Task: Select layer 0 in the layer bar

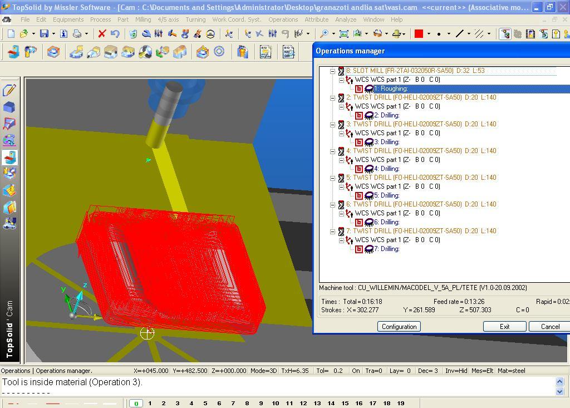Action: [136, 404]
